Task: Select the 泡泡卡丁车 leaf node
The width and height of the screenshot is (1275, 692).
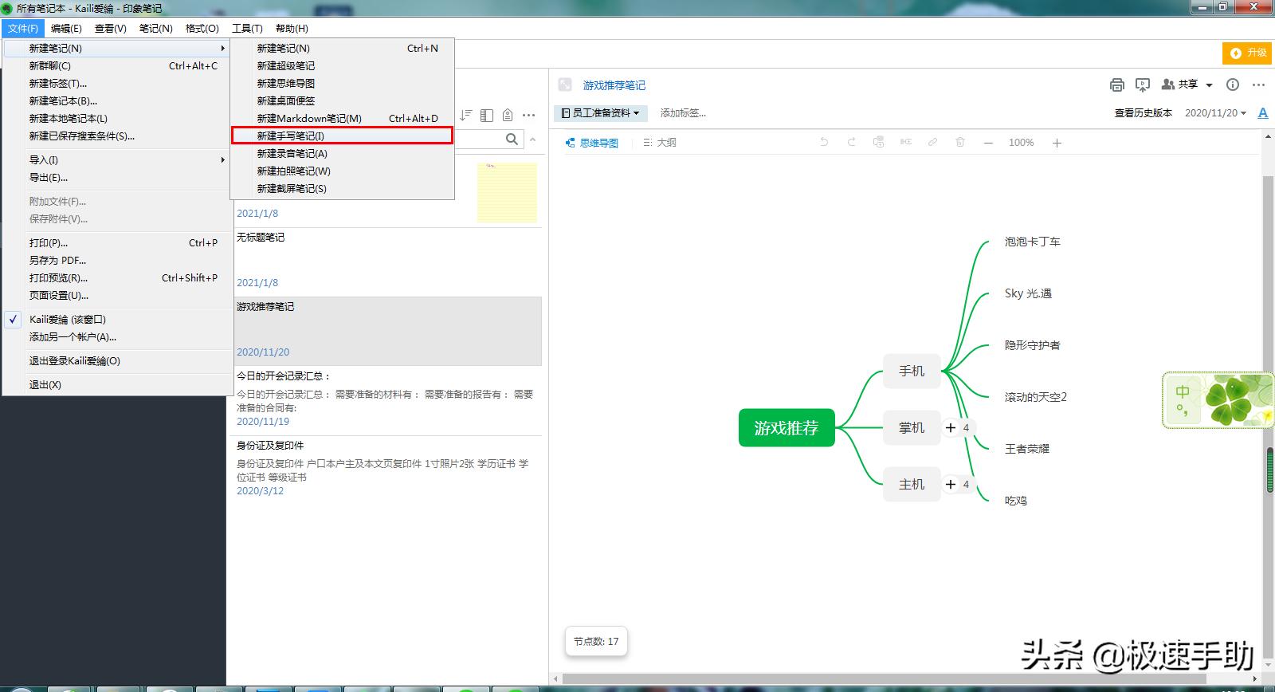Action: pyautogui.click(x=1033, y=242)
